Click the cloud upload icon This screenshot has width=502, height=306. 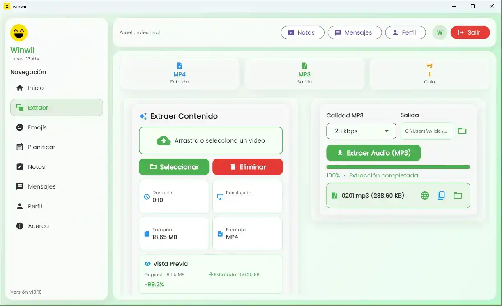click(163, 140)
